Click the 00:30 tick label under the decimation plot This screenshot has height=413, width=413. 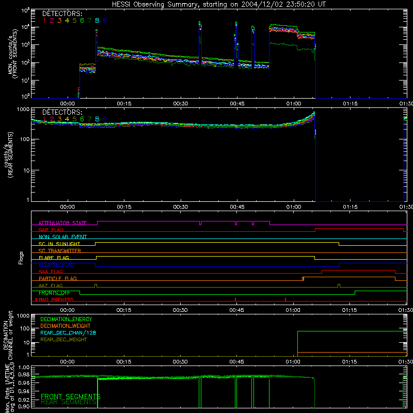point(180,362)
